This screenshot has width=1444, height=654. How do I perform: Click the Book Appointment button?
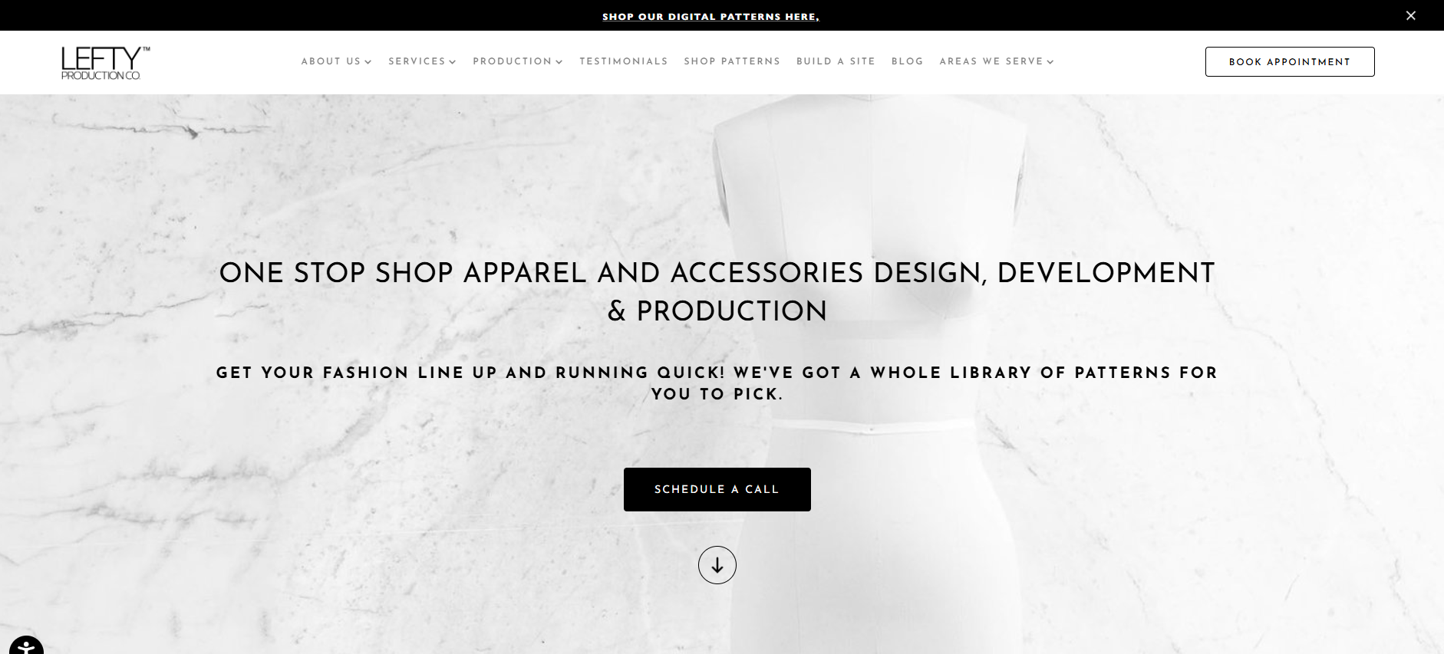[1290, 62]
